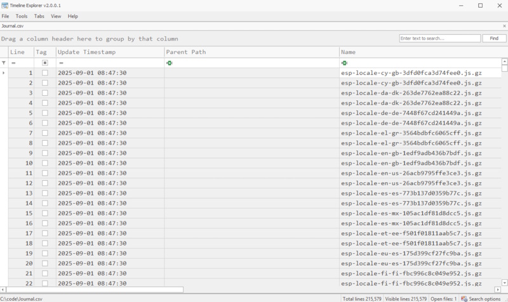This screenshot has height=302, width=508.
Task: Click the Line column equals filter operator
Action: coord(13,63)
